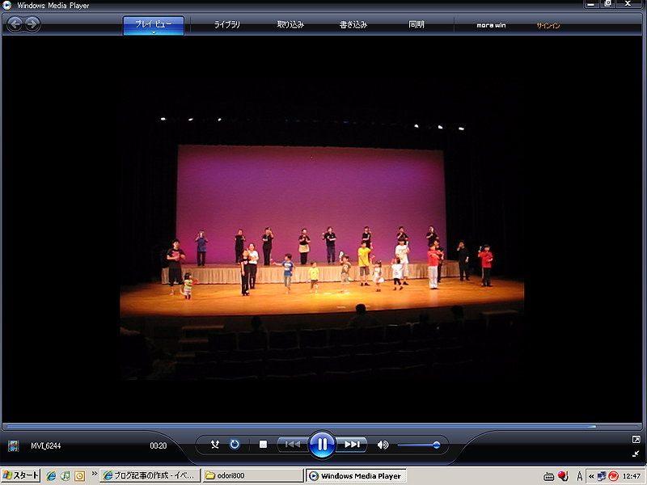Open the 取り込み tab

(x=290, y=25)
